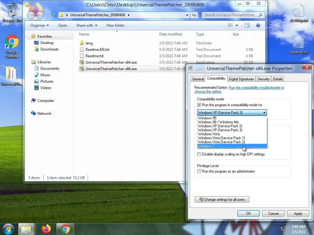The width and height of the screenshot is (314, 235).
Task: Uncheck Run this program in compatibility mode
Action: point(199,105)
